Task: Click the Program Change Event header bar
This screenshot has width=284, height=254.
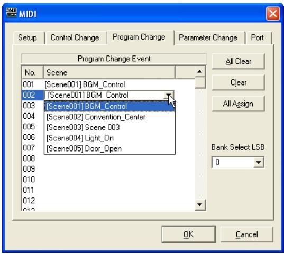Action: (114, 59)
